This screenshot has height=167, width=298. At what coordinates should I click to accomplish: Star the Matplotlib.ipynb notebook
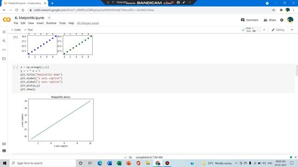coord(49,18)
